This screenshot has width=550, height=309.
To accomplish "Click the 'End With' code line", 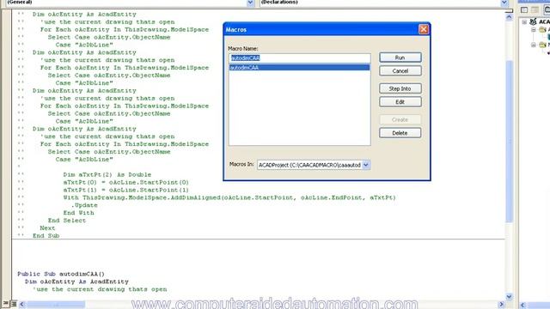I will pyautogui.click(x=78, y=213).
